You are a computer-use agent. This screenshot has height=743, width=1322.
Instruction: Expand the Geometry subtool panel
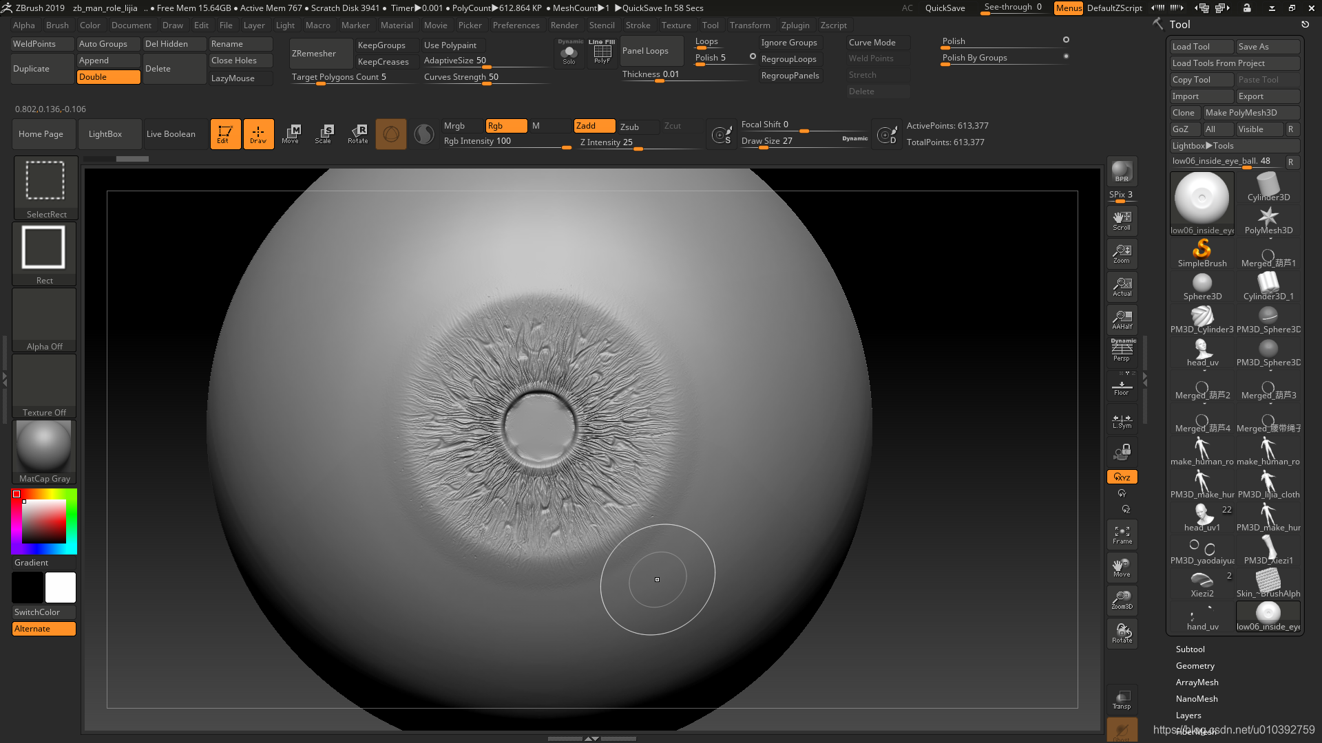1195,665
